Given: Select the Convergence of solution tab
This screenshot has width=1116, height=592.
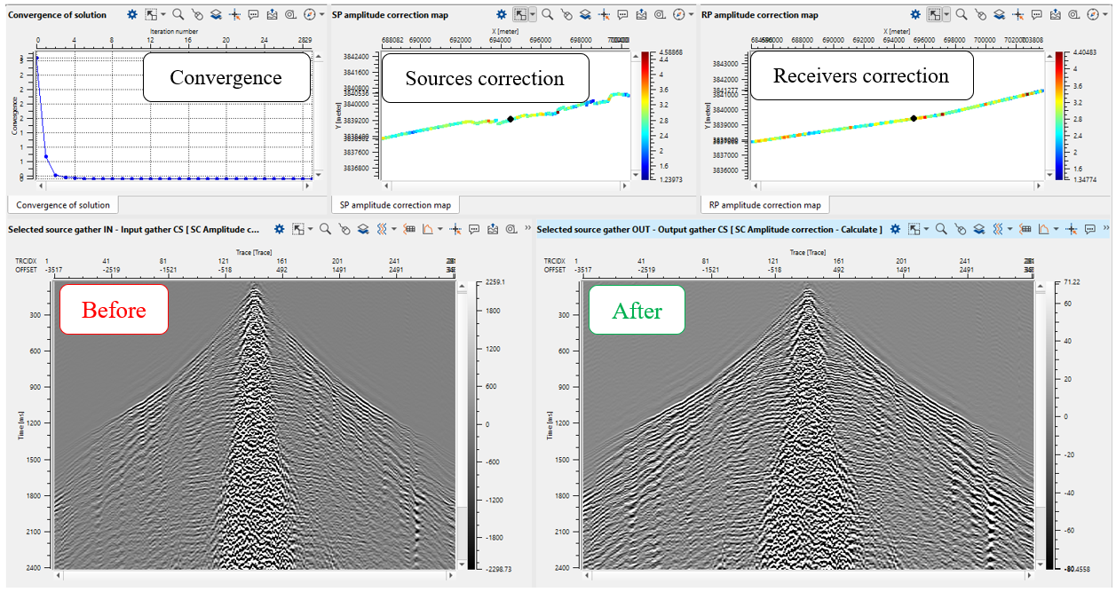Looking at the screenshot, I should pyautogui.click(x=63, y=205).
